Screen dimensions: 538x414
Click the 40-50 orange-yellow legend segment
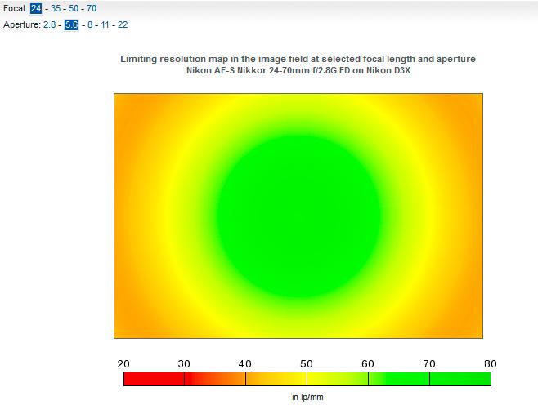[276, 379]
